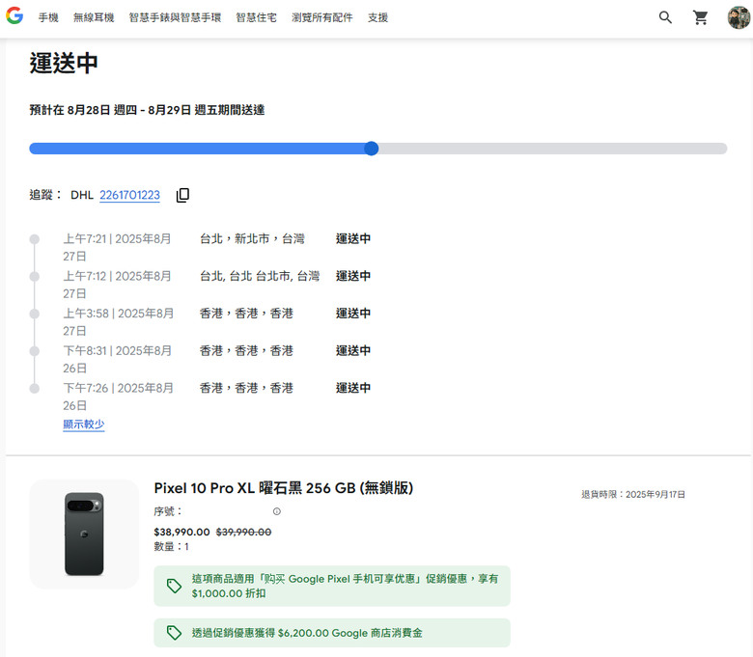Click Pixel 10 Pro XL product title
The height and width of the screenshot is (657, 753).
283,488
